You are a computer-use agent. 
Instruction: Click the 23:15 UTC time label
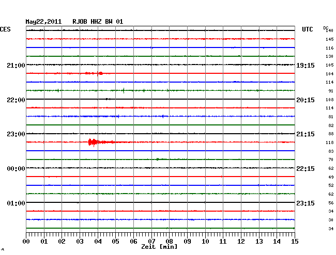(306, 203)
